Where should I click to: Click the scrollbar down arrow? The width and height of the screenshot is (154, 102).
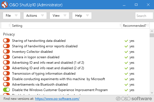tap(152, 93)
